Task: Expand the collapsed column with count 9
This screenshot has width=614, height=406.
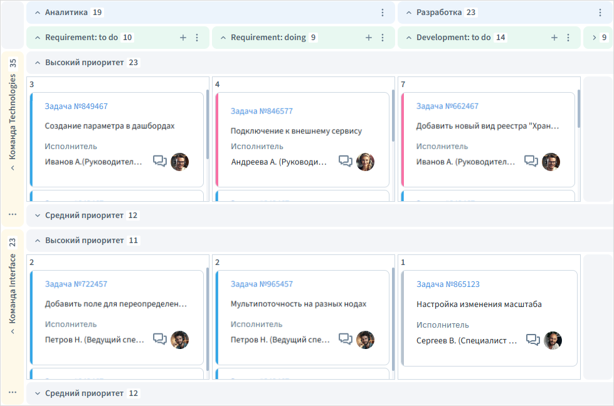Action: 594,38
